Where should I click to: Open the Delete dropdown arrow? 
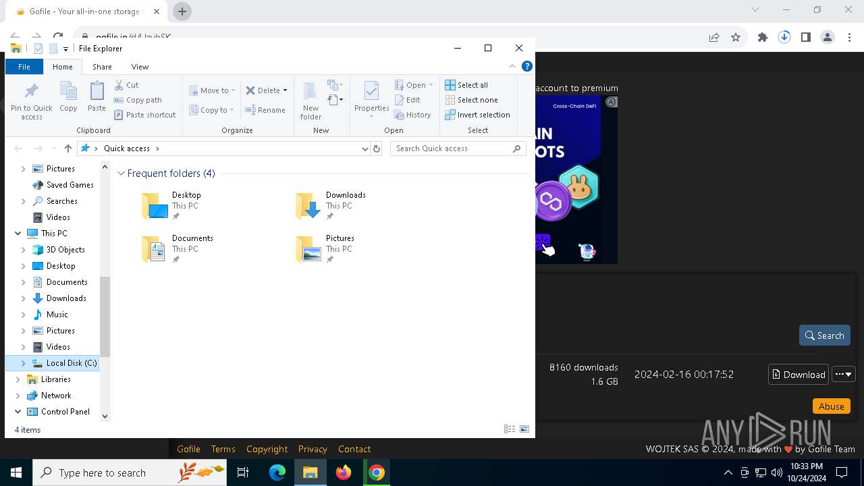click(285, 90)
